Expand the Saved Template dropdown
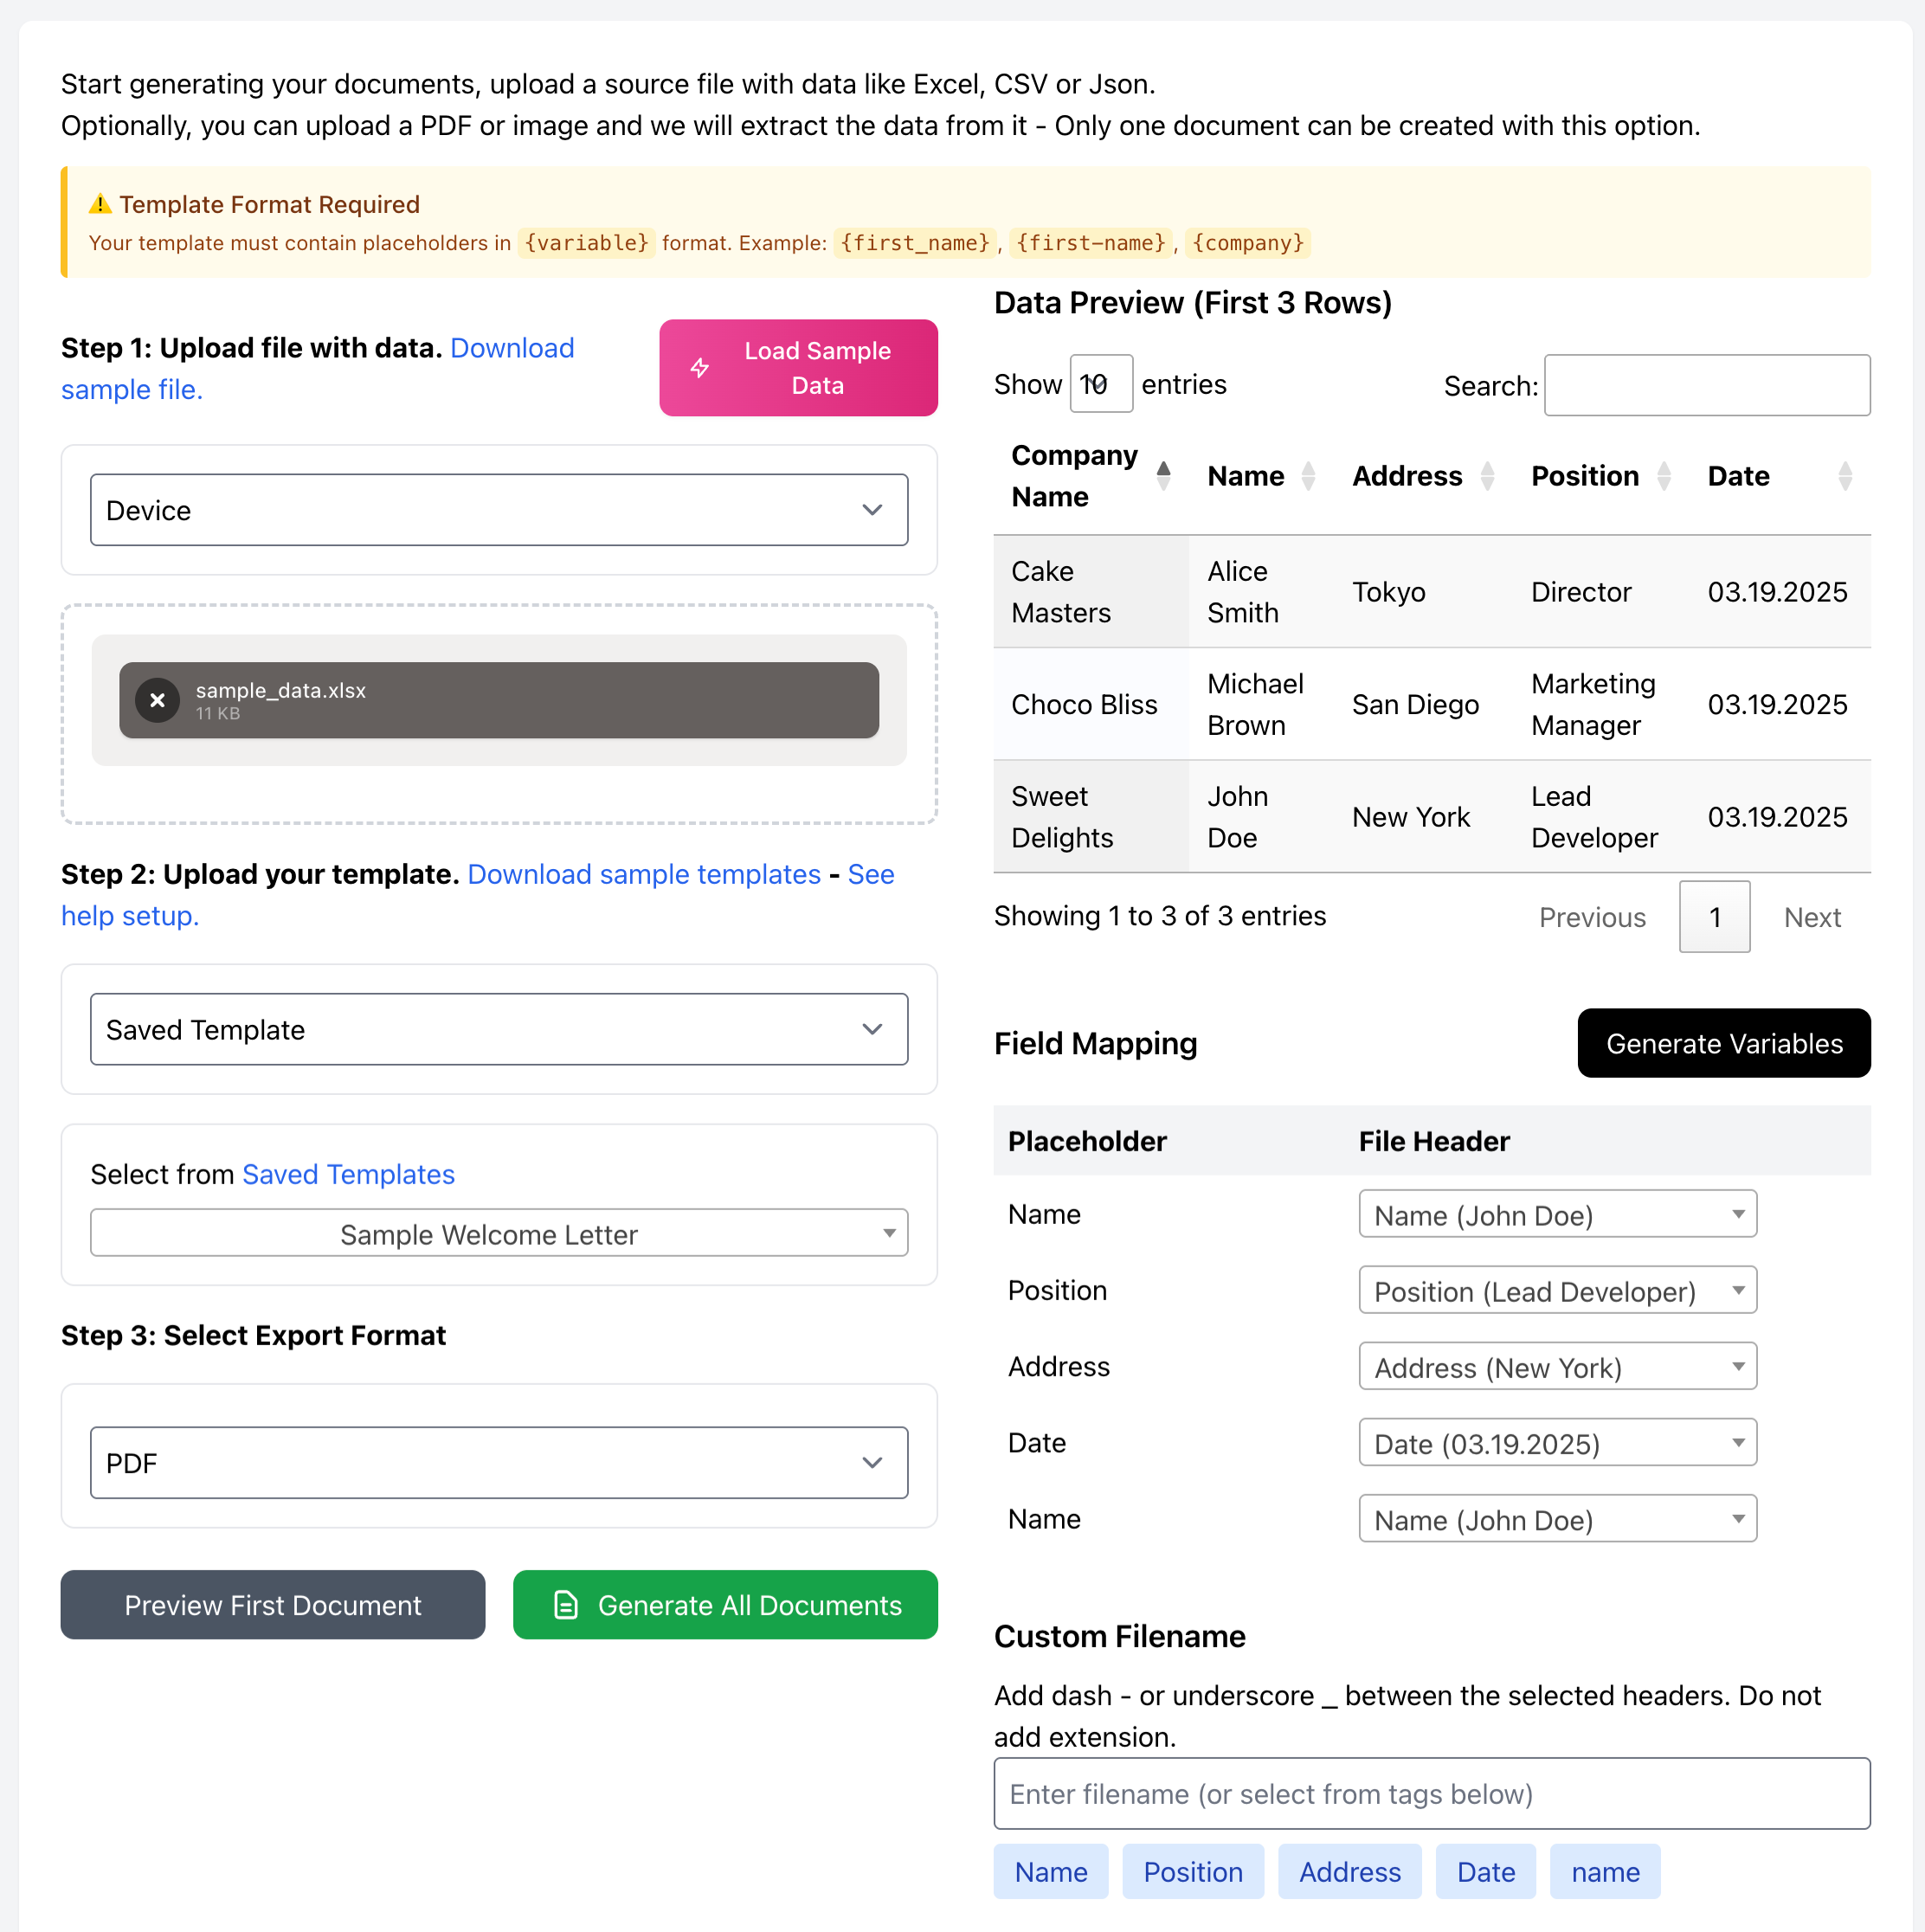Viewport: 1925px width, 1932px height. click(x=499, y=1029)
